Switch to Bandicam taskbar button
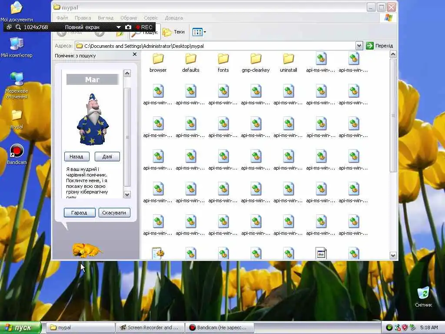The image size is (445, 334). pos(219,327)
